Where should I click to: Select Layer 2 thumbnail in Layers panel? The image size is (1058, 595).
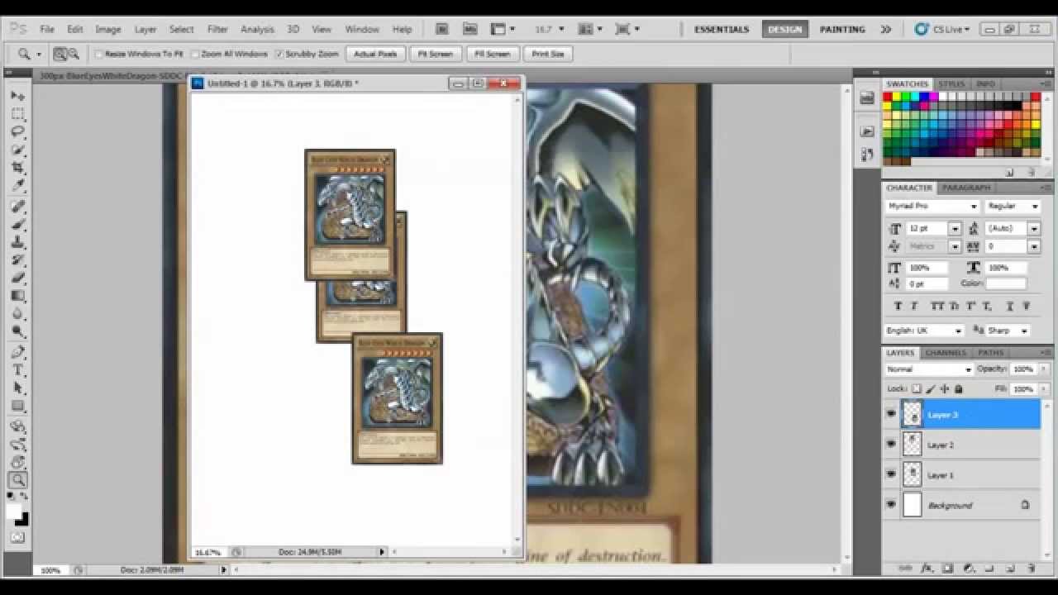click(912, 445)
